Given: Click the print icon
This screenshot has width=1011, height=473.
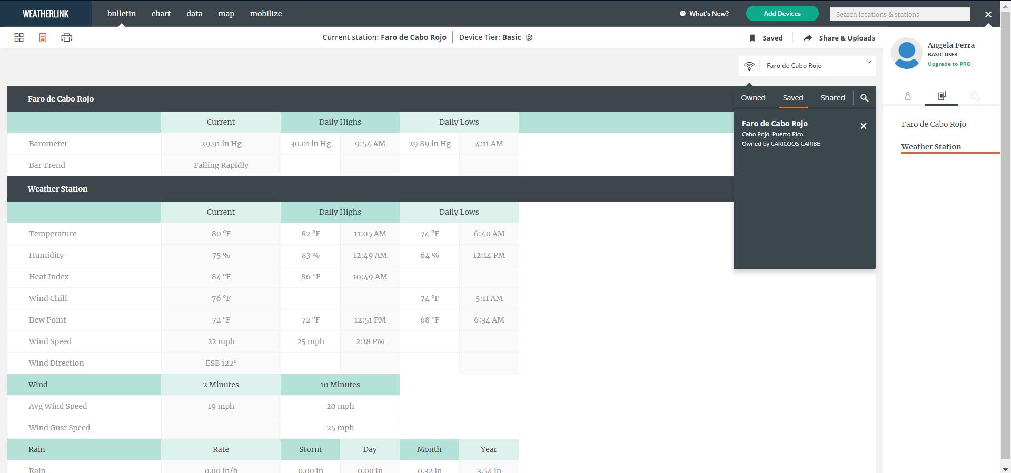Looking at the screenshot, I should point(66,37).
